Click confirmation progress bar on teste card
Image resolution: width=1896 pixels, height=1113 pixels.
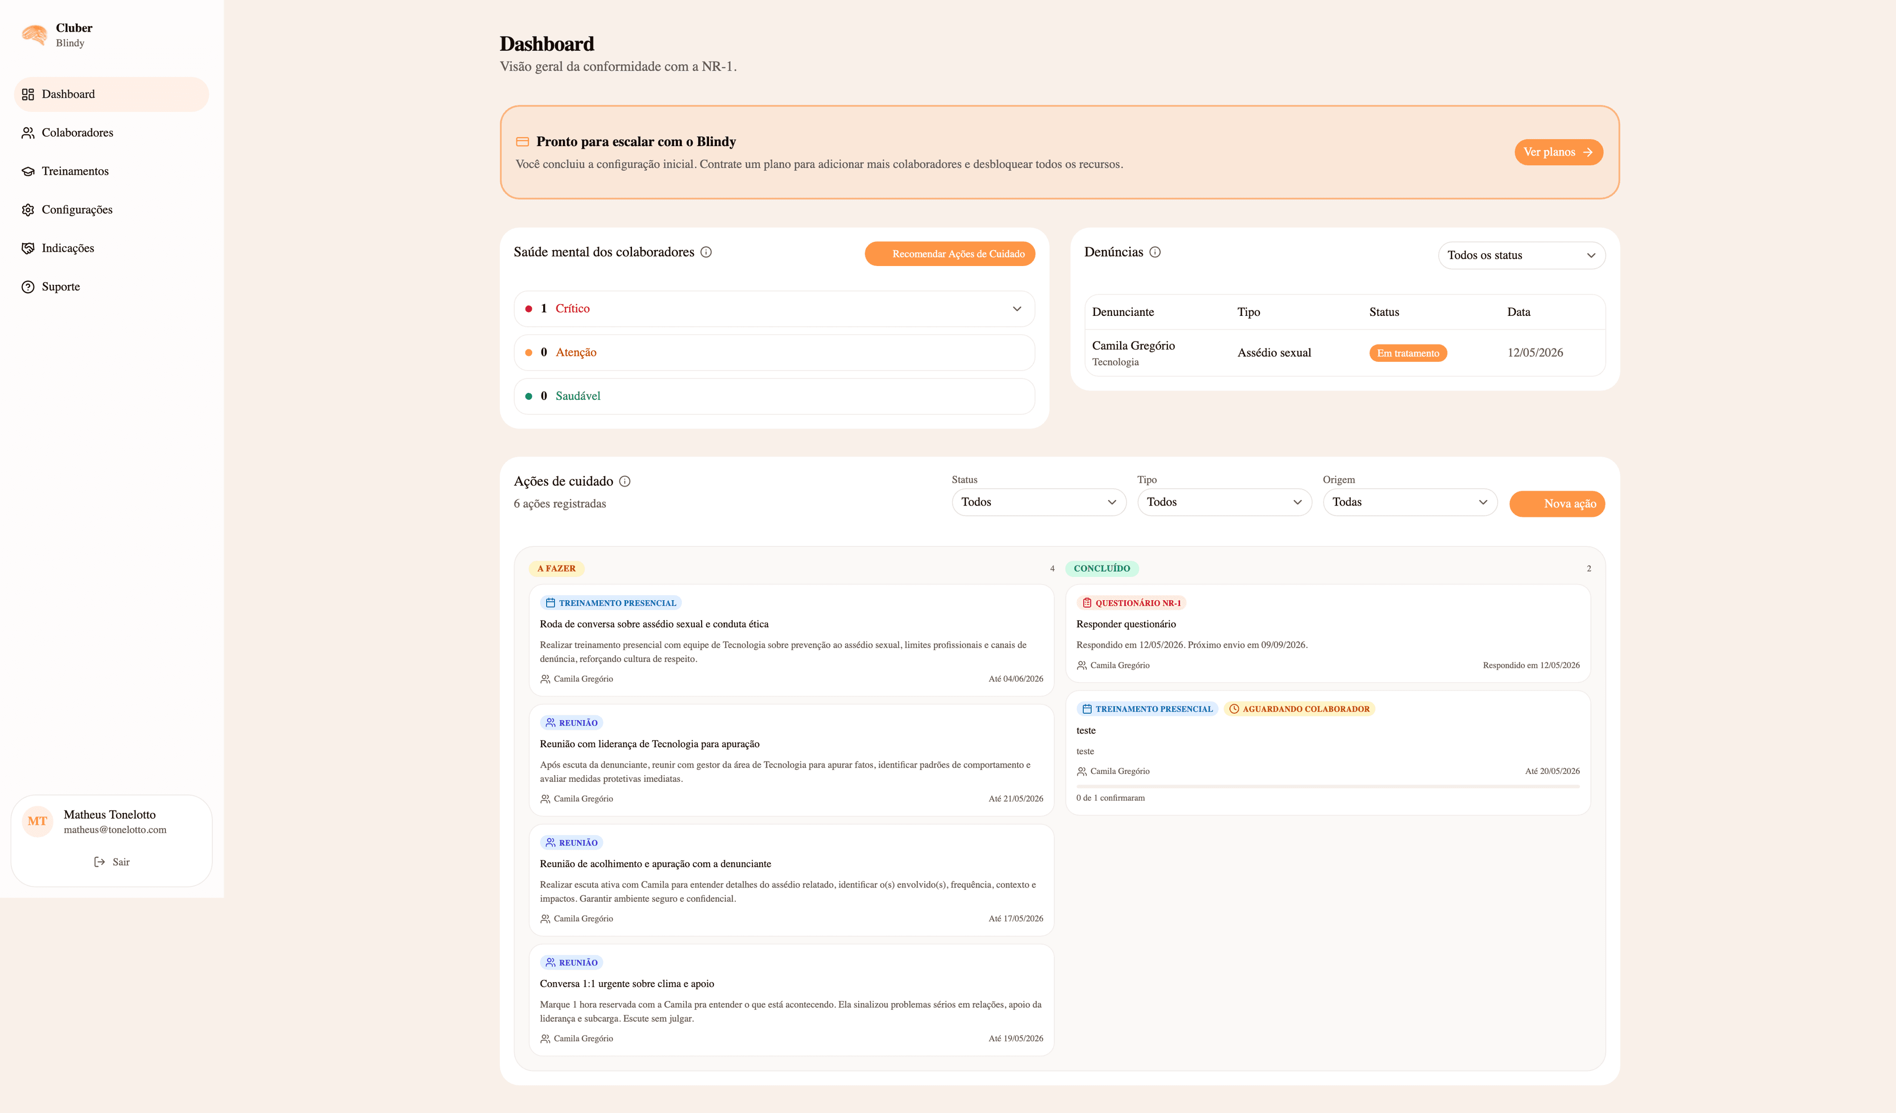1327,787
